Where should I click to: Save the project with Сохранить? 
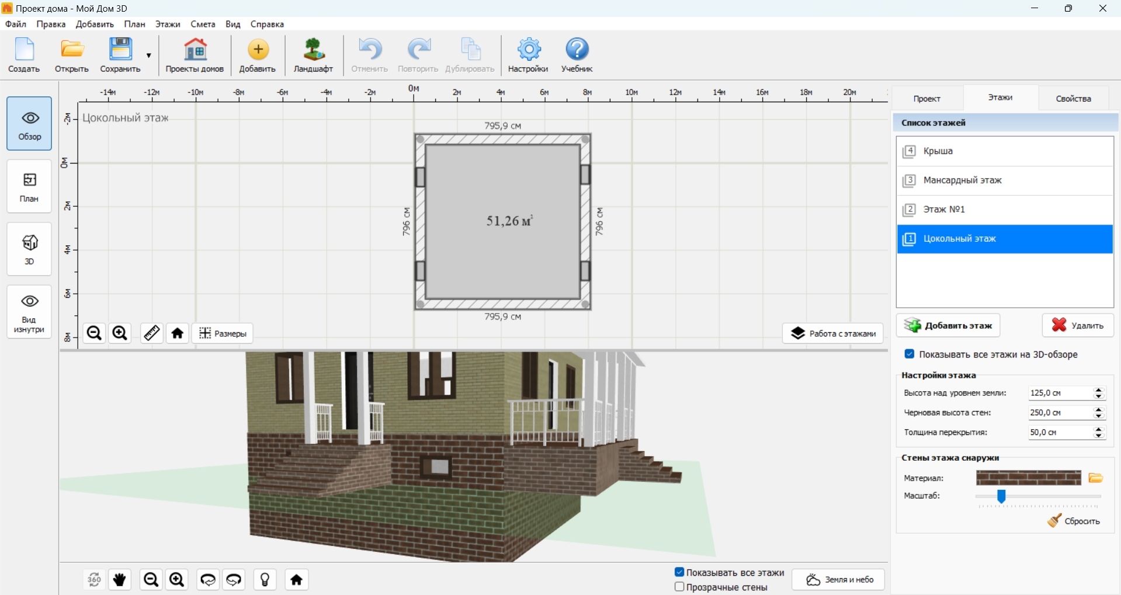click(x=120, y=55)
